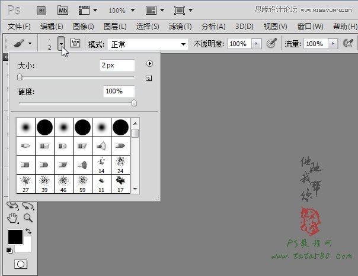Open the 编辑(E) menu
The height and width of the screenshot is (276, 358).
coord(52,27)
